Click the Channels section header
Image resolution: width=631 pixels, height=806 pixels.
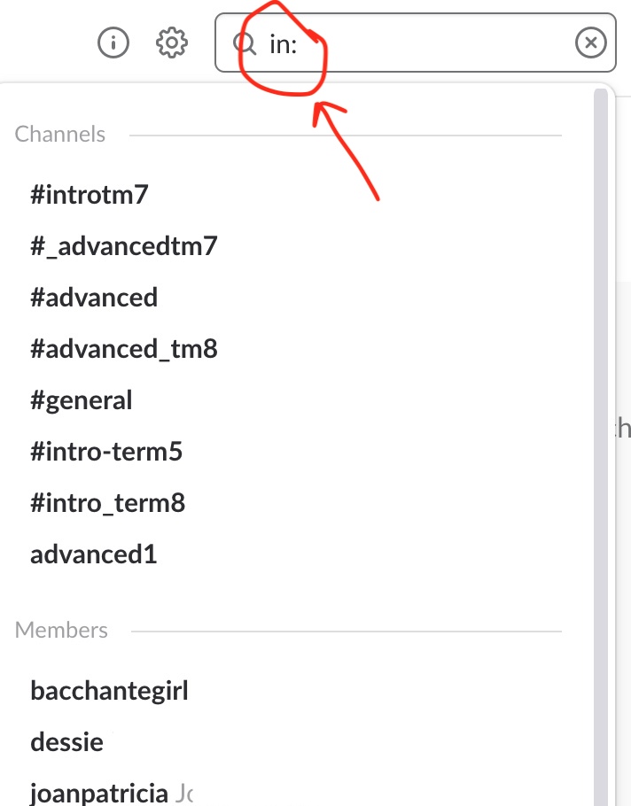click(x=60, y=135)
